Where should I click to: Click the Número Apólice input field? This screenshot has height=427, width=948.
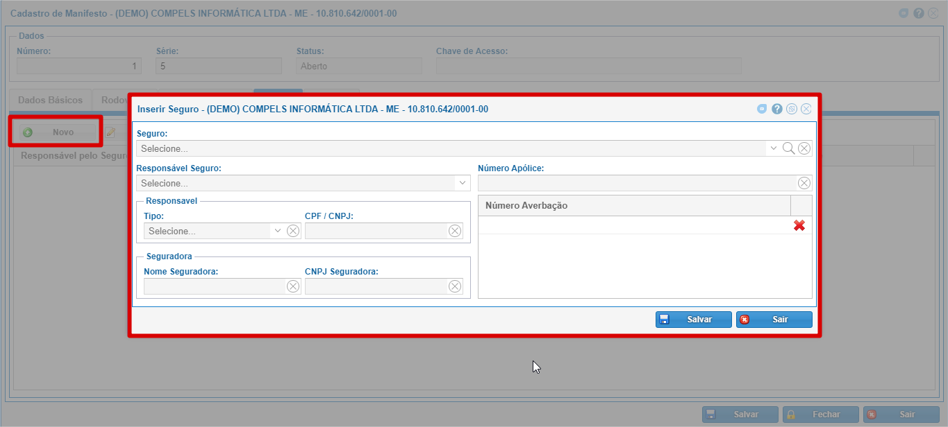pyautogui.click(x=637, y=183)
